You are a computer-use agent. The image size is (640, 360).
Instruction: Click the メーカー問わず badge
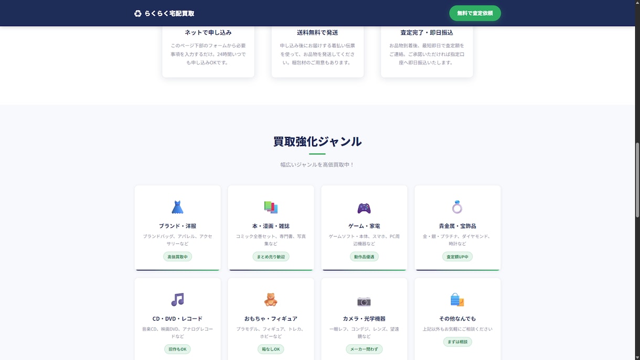[x=364, y=349]
